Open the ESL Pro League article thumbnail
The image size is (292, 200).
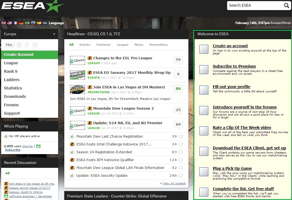pyautogui.click(x=77, y=60)
